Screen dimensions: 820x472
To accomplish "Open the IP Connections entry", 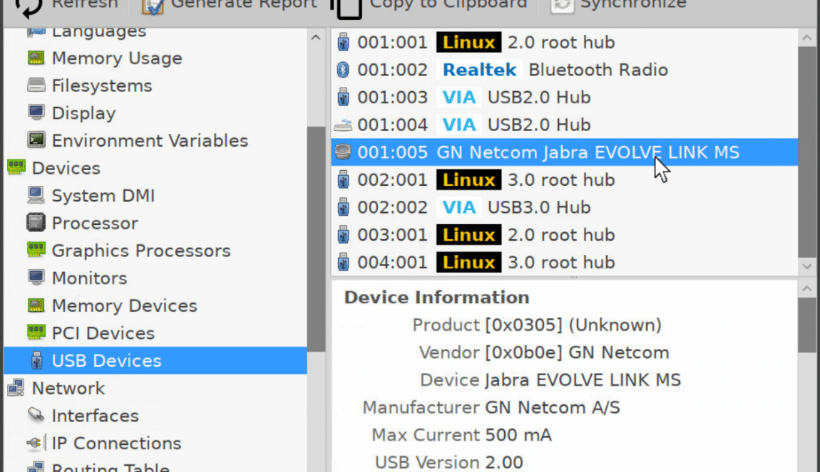I will (116, 444).
